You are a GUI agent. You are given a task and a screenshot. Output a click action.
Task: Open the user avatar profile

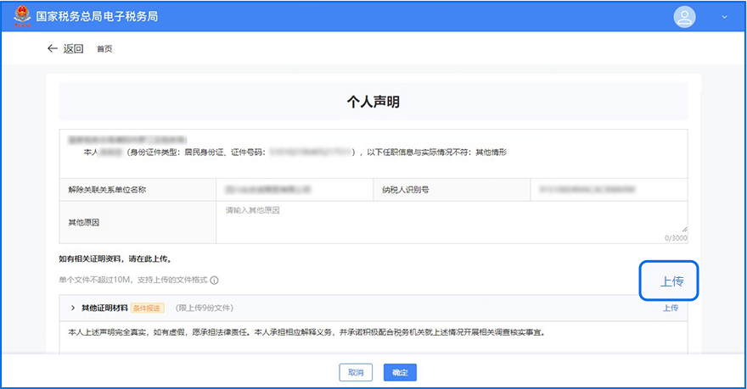coord(684,17)
